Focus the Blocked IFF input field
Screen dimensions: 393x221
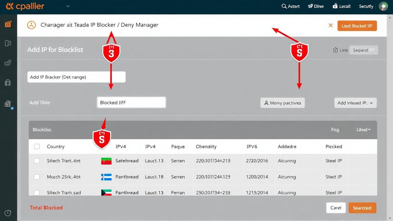coord(131,103)
